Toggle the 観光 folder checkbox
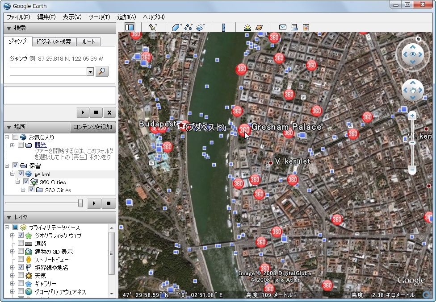 click(x=21, y=145)
